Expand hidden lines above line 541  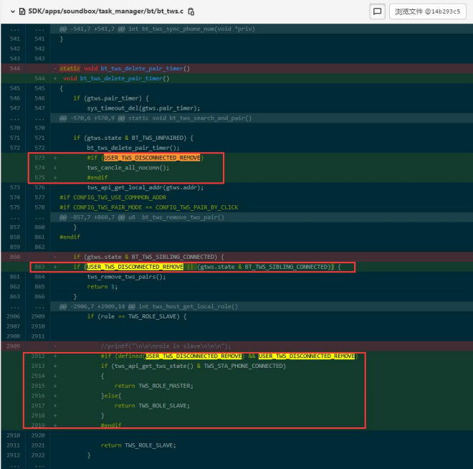(x=25, y=29)
